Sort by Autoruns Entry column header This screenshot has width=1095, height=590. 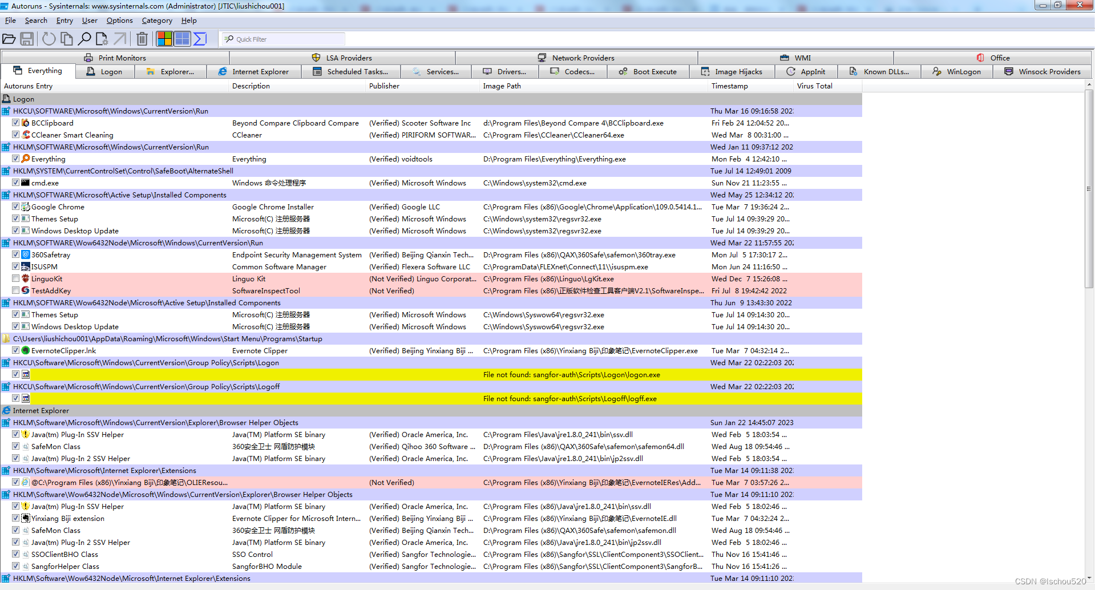[114, 86]
